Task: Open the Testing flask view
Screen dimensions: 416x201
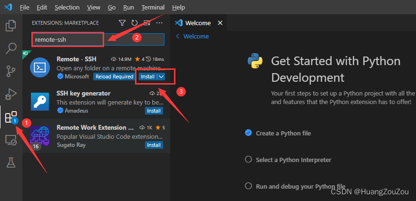Action: tap(11, 163)
